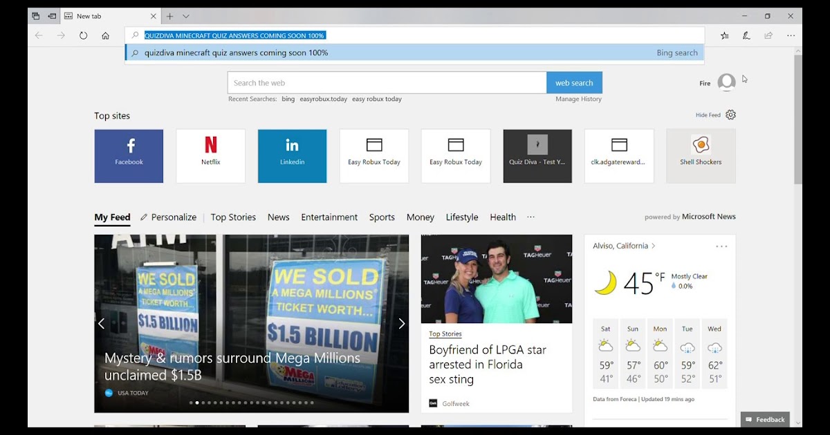Open the Lifestyle tab
The image size is (830, 435).
coord(462,217)
